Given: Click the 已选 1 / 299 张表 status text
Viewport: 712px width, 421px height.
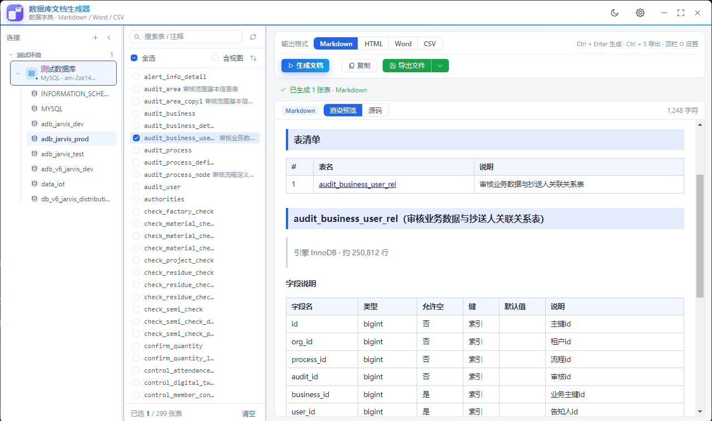Looking at the screenshot, I should coord(156,414).
